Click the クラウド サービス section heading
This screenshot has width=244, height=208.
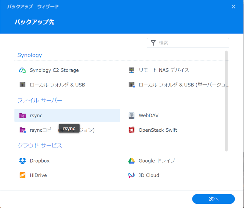click(40, 145)
